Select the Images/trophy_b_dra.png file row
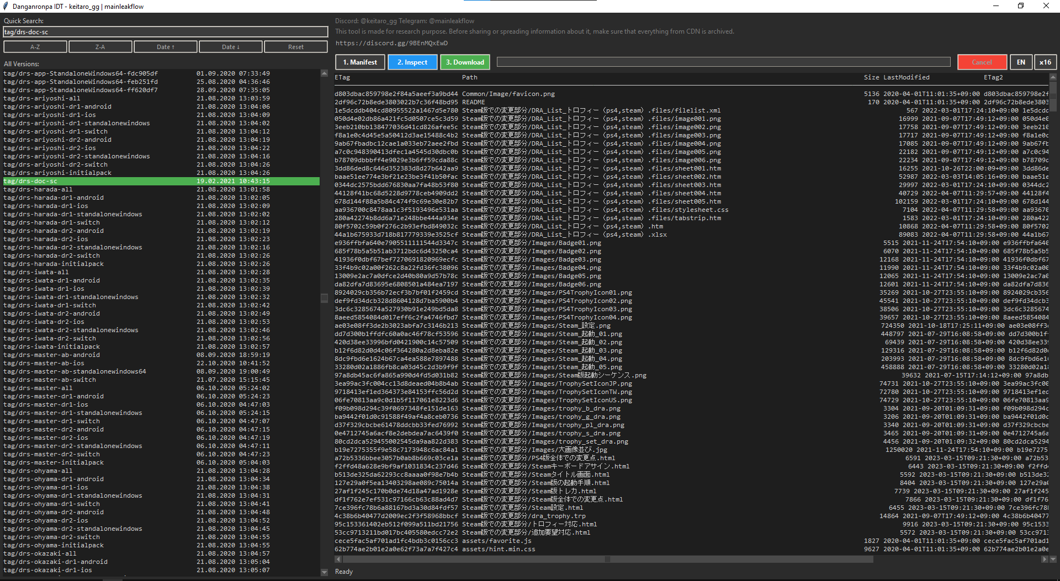Viewport: 1060px width, 581px height. point(691,408)
